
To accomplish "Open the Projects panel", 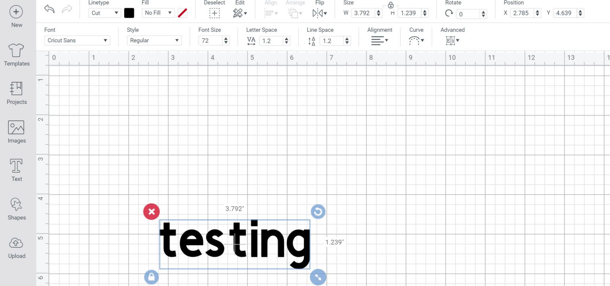I will tap(17, 94).
